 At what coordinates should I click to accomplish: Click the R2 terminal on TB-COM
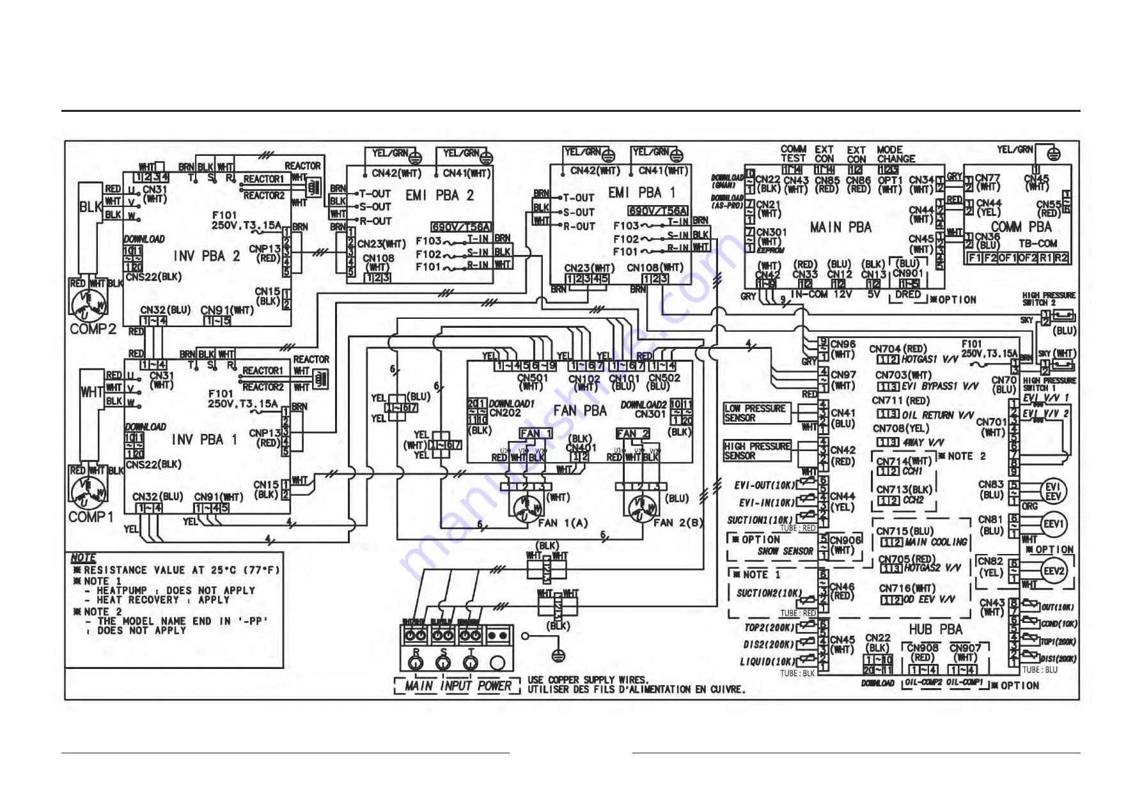click(1061, 258)
